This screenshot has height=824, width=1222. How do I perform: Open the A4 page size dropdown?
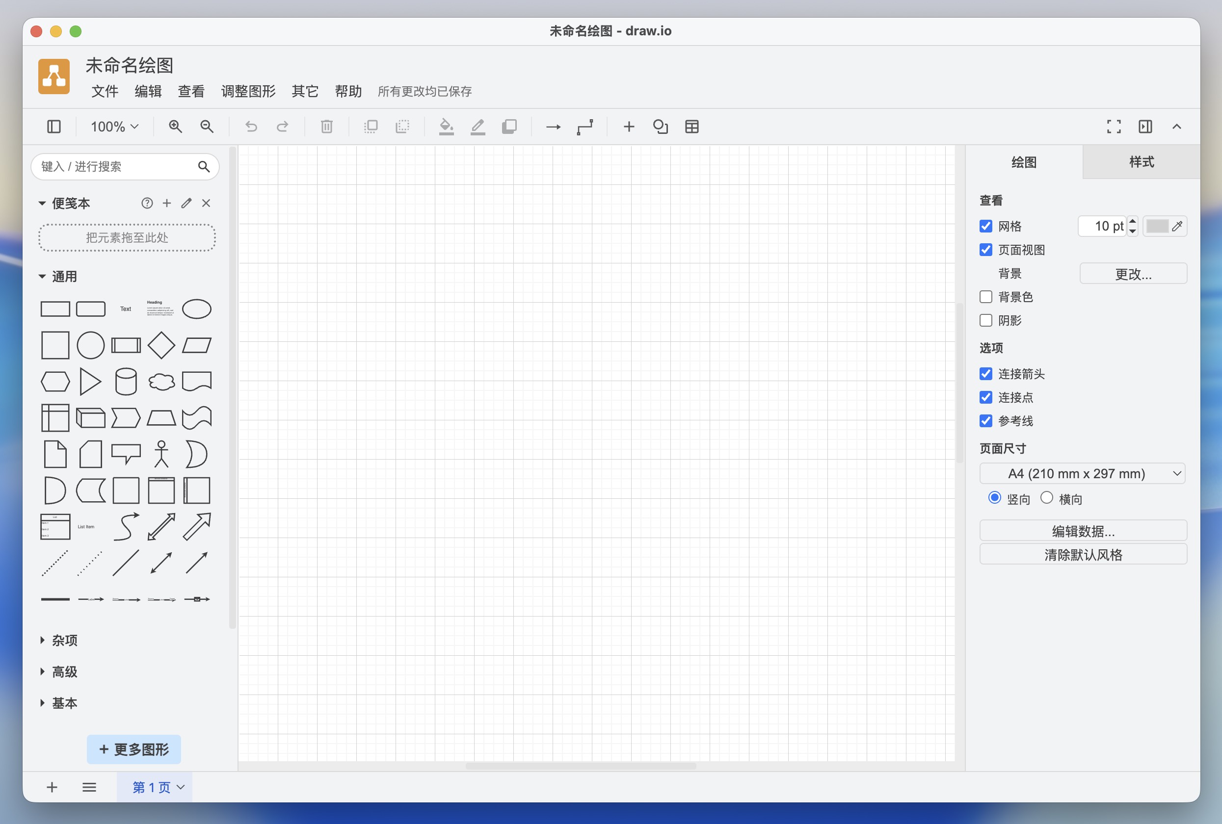tap(1082, 473)
